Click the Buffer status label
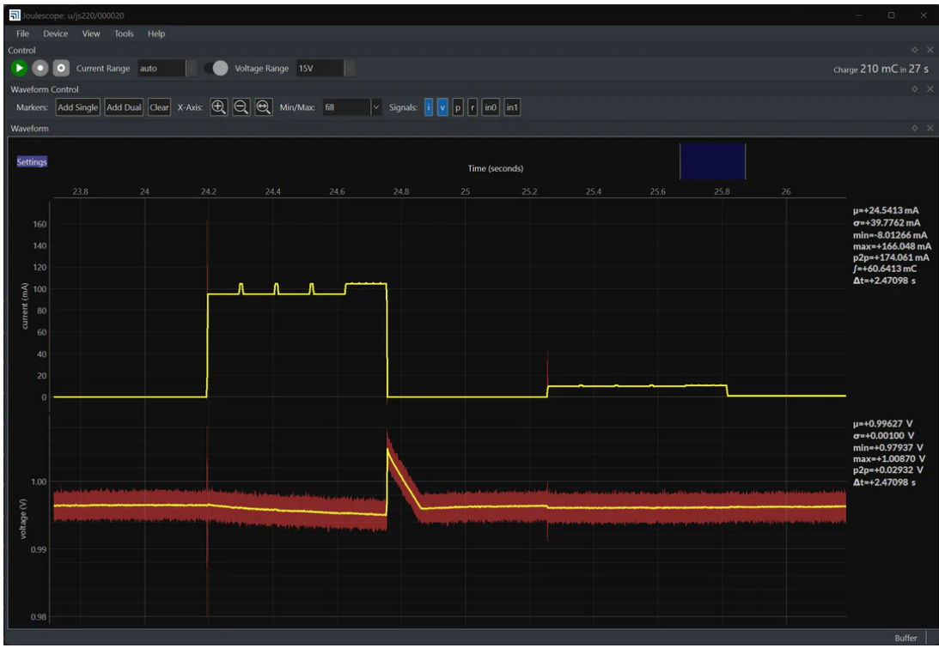 pyautogui.click(x=905, y=638)
